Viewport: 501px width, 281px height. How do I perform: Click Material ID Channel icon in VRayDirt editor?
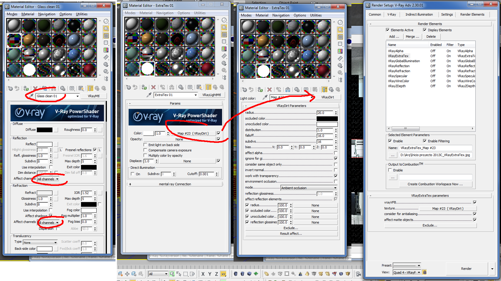(306, 90)
